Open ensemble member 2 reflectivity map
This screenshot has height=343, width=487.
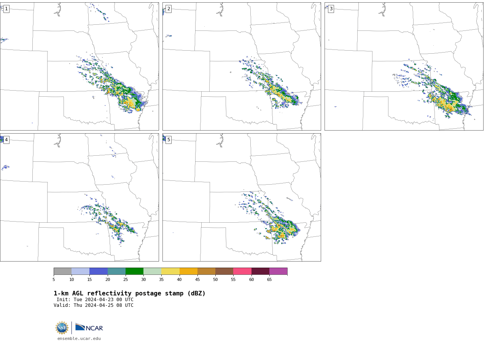coord(242,66)
